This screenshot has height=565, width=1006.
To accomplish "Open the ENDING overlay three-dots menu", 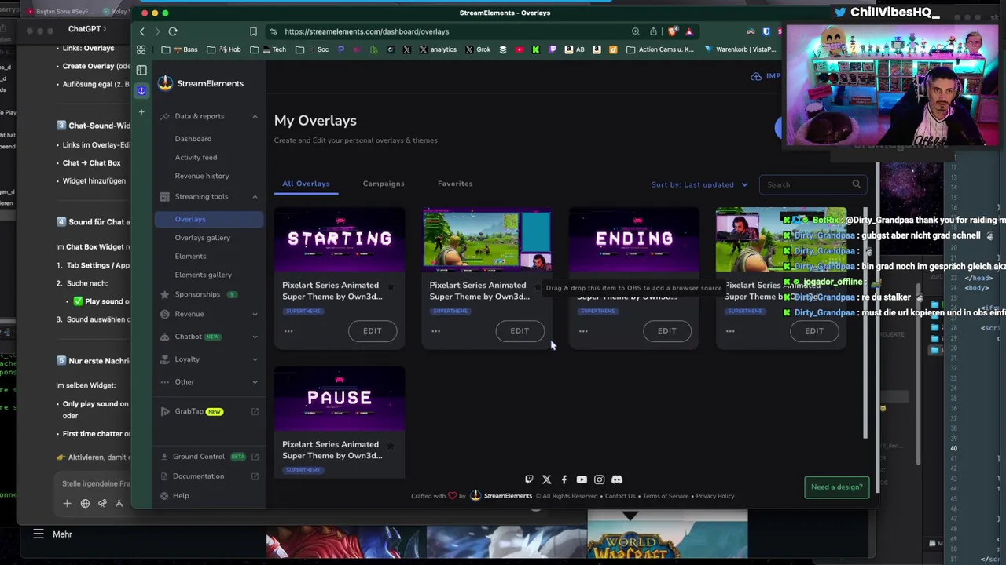I will click(583, 331).
